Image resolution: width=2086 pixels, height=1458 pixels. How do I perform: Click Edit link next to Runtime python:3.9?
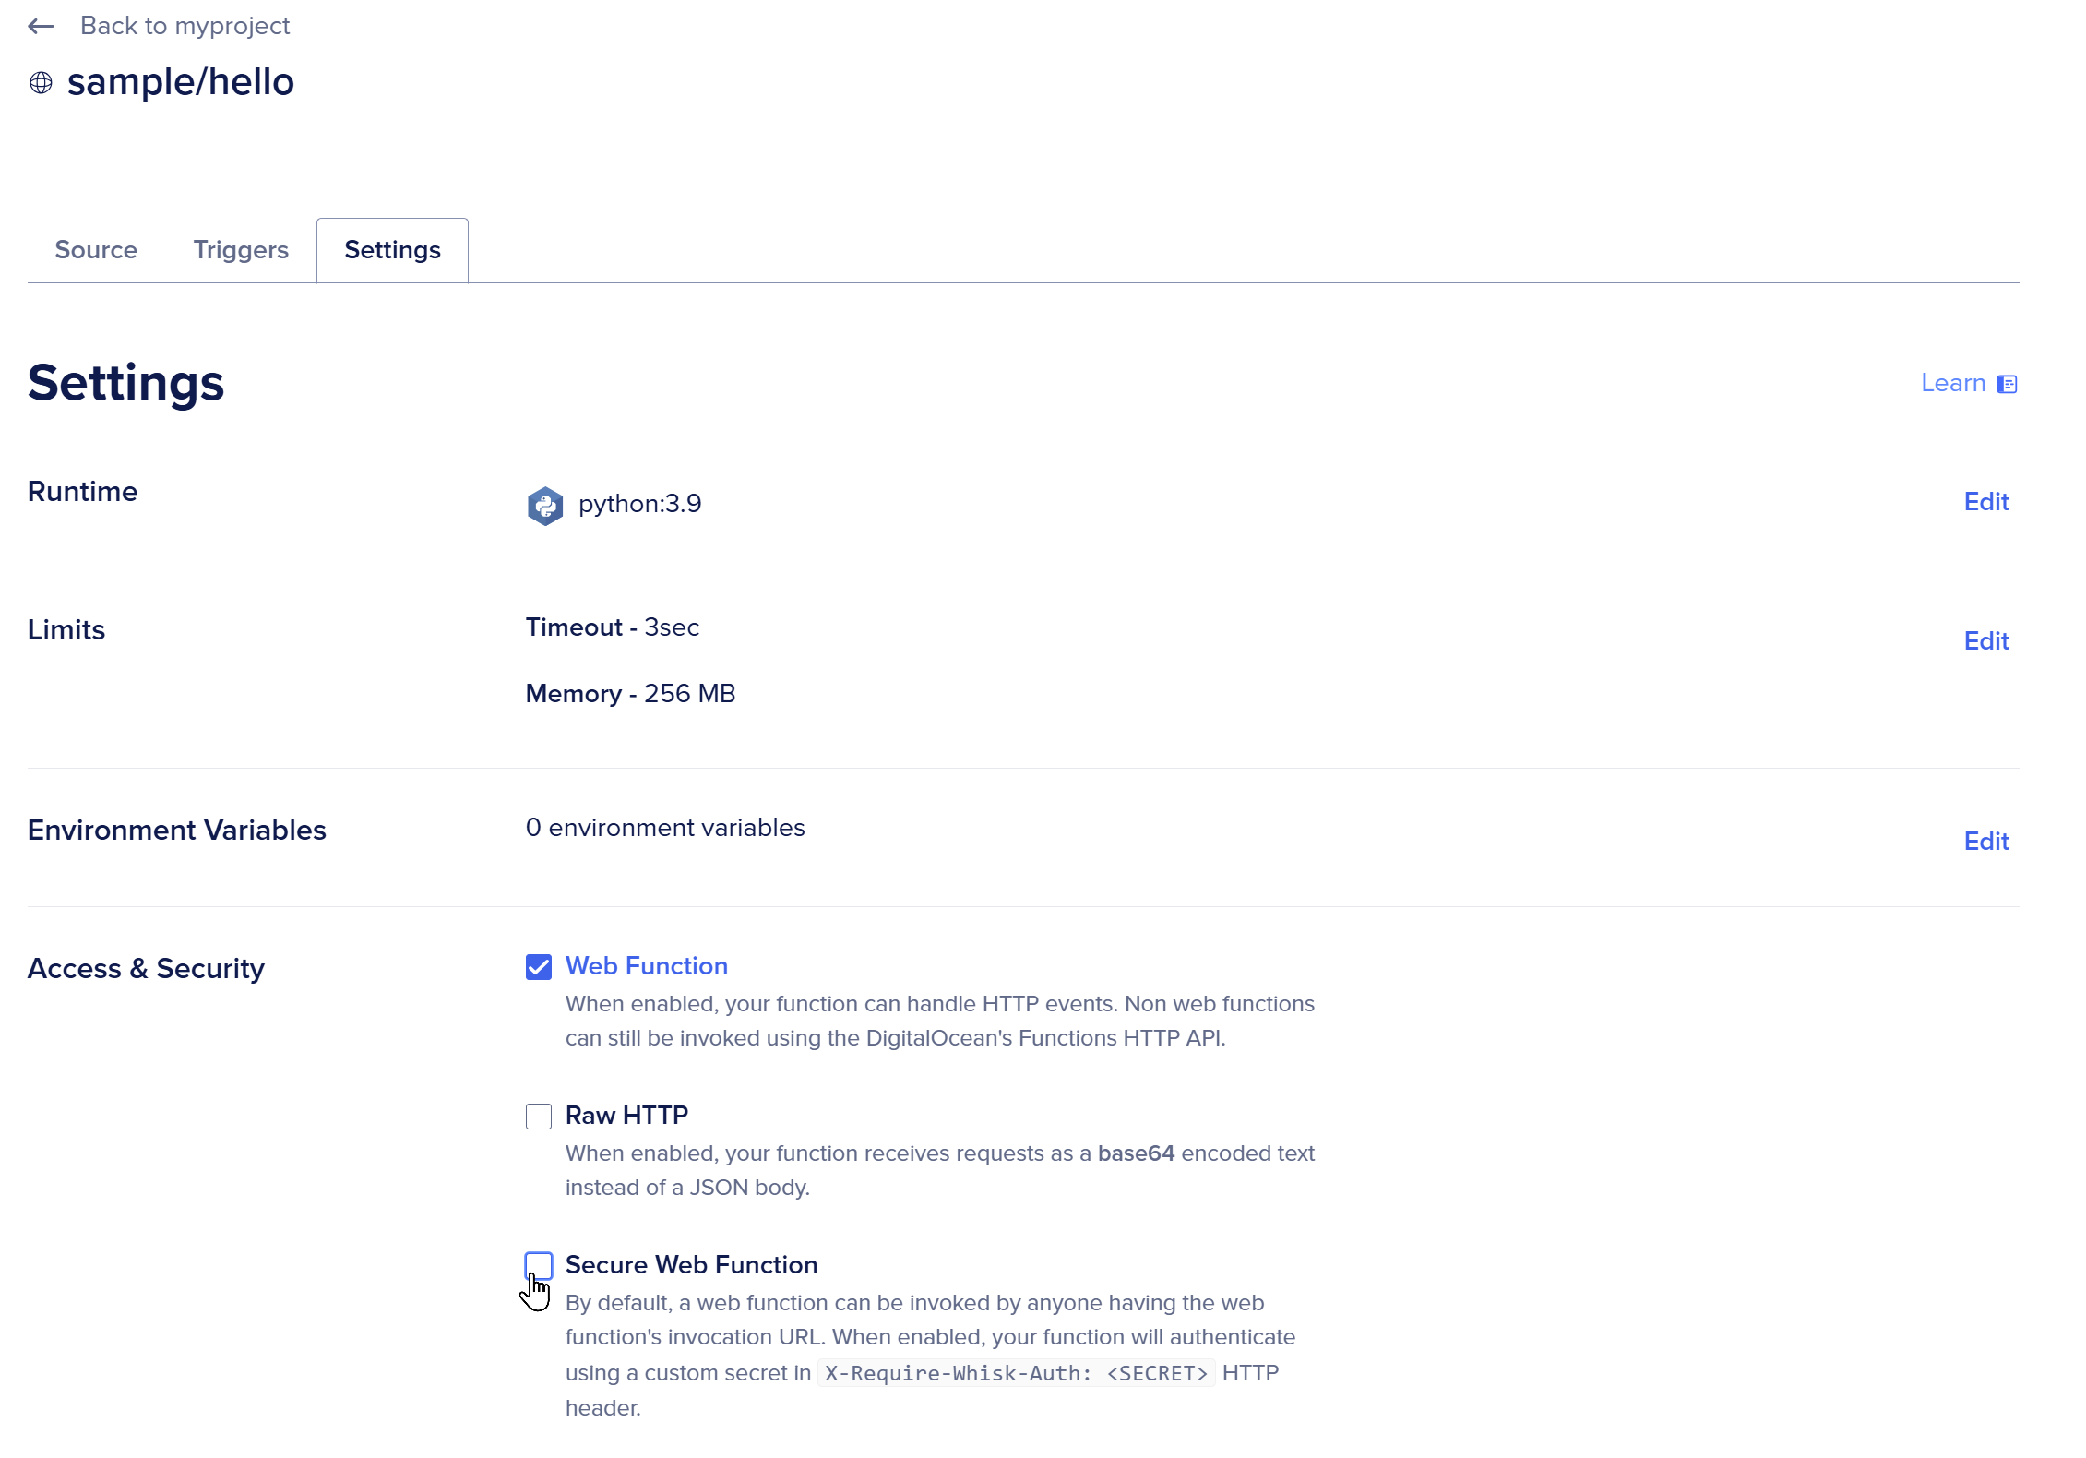click(1986, 501)
